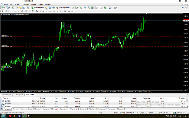Switch chart to candlesticks mode
Viewport: 189px width, 118px height.
[x=77, y=8]
